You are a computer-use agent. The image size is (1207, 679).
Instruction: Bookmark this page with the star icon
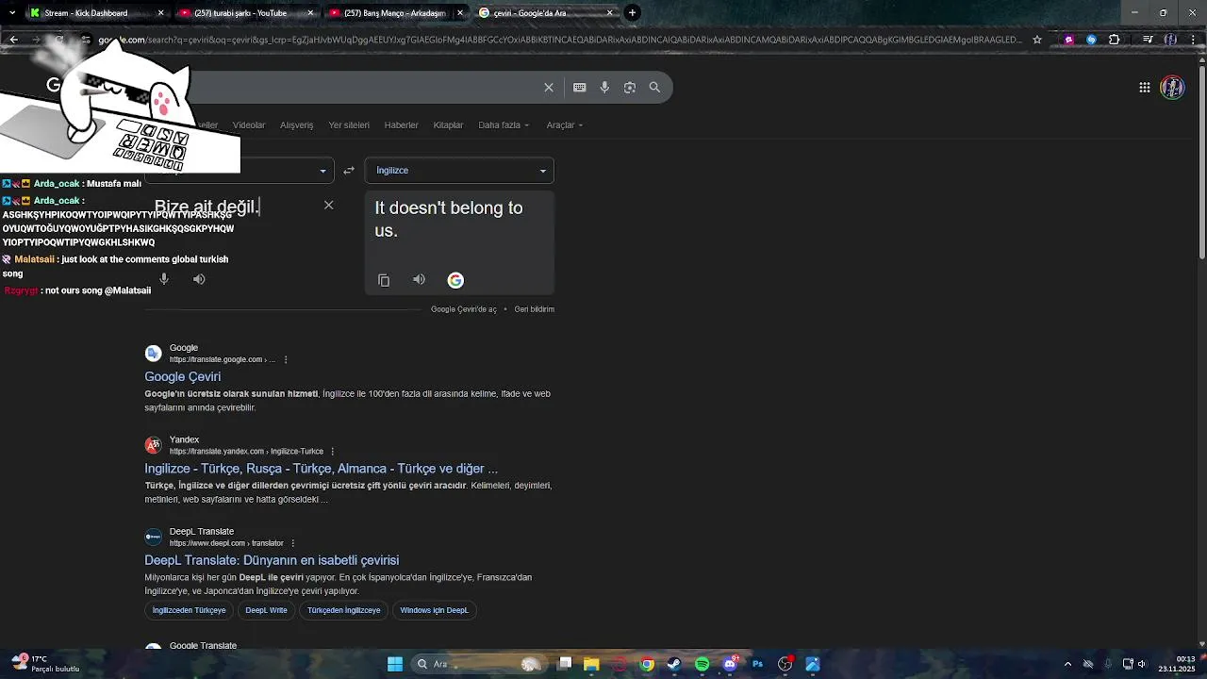point(1037,40)
